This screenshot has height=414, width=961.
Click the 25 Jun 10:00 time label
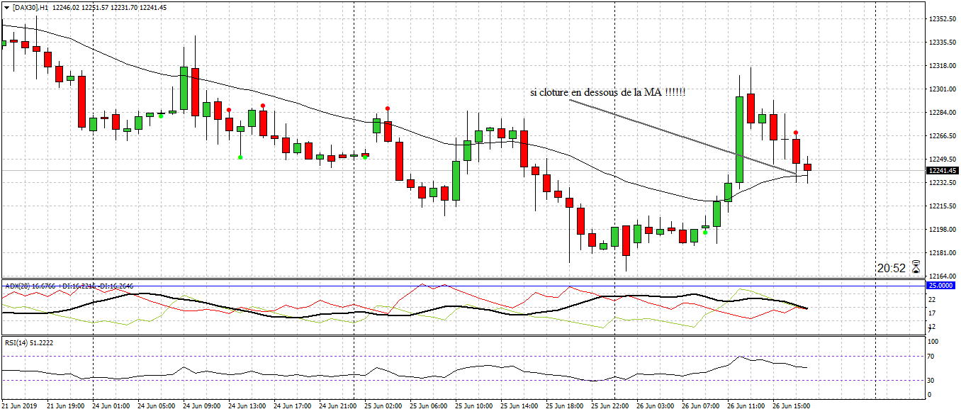[474, 407]
